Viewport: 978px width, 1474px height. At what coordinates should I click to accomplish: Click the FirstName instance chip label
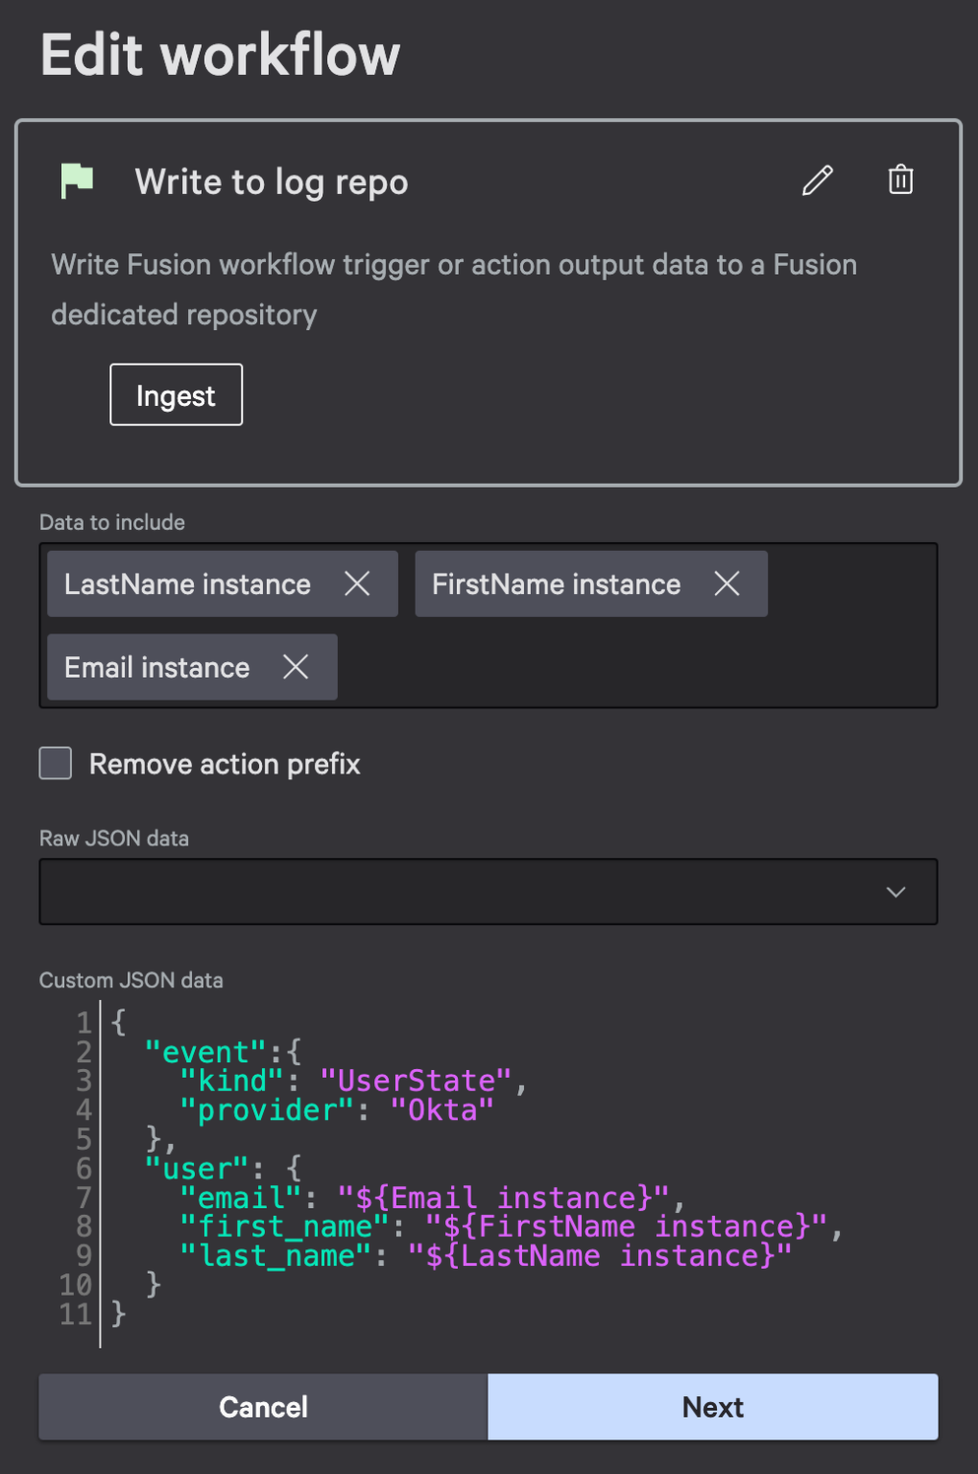(x=556, y=583)
